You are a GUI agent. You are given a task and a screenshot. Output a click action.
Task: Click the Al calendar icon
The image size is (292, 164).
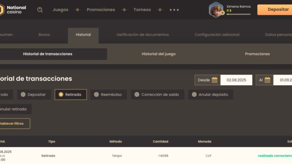tap(267, 80)
